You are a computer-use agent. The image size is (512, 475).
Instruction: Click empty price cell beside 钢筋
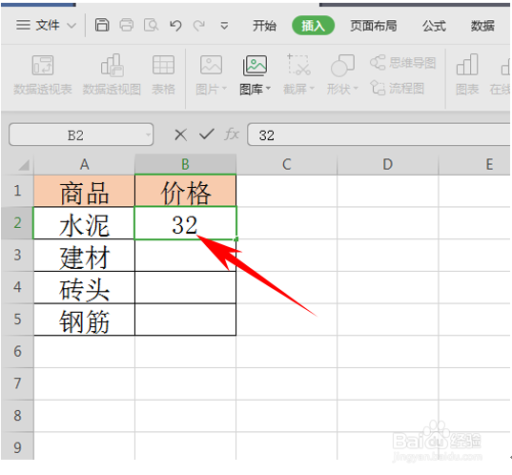[x=186, y=320]
